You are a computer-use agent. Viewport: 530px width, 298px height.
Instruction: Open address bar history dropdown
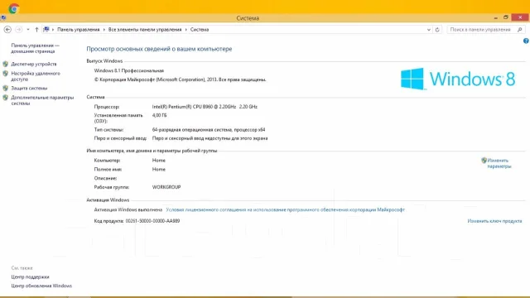click(429, 30)
